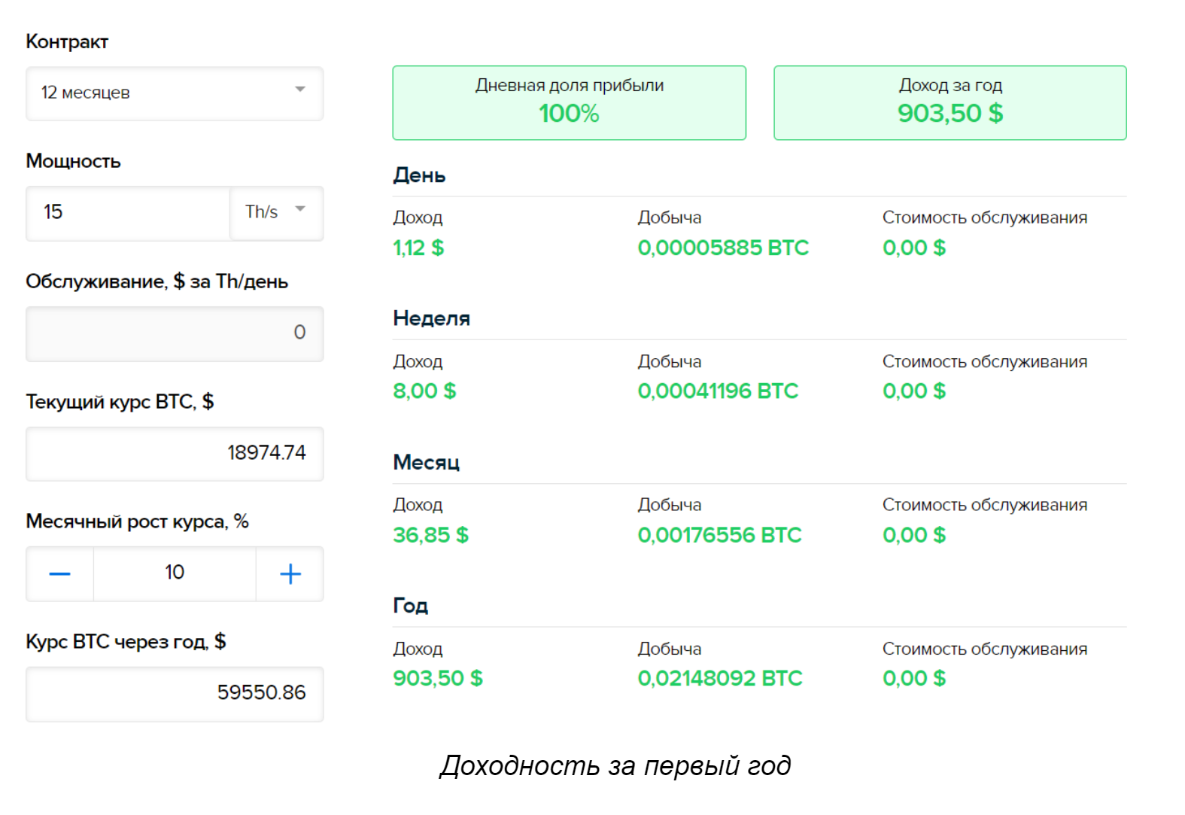Click the current BTC rate field 18974.74
The width and height of the screenshot is (1185, 815).
pyautogui.click(x=175, y=454)
